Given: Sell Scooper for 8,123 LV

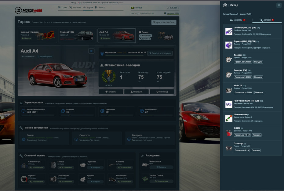Looking at the screenshot, I should coord(243,62).
